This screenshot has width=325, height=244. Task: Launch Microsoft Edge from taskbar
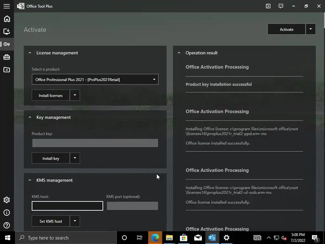tap(155, 238)
